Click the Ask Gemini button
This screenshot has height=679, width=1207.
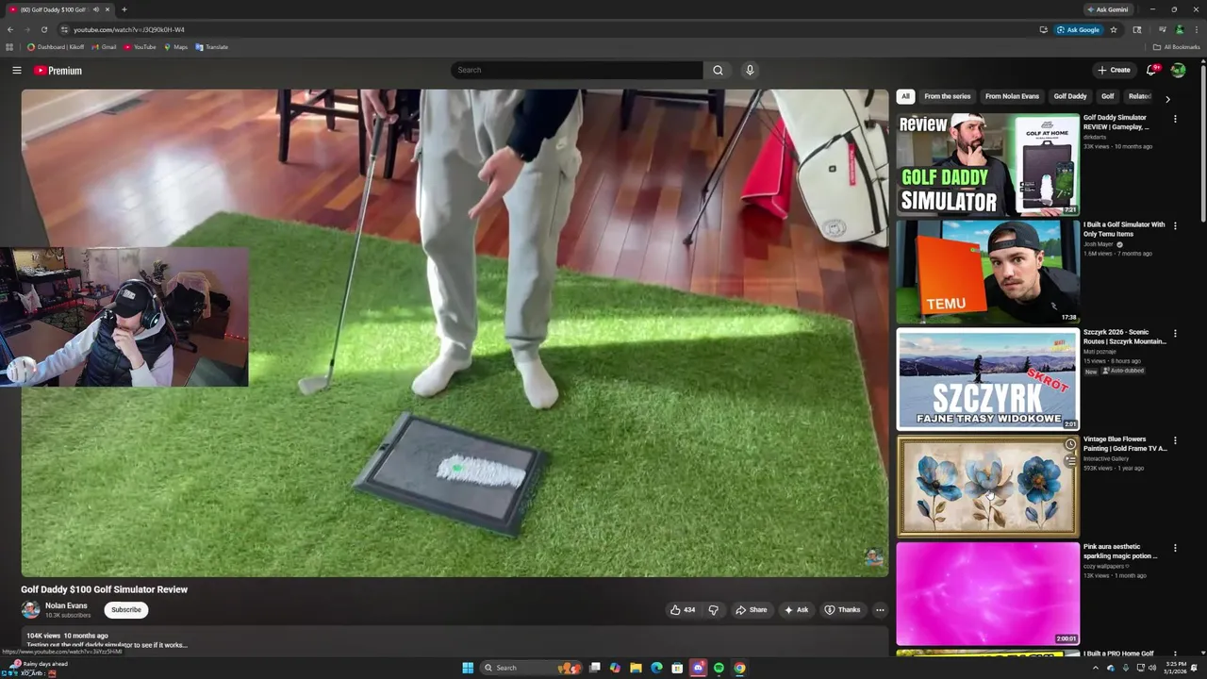(1108, 9)
